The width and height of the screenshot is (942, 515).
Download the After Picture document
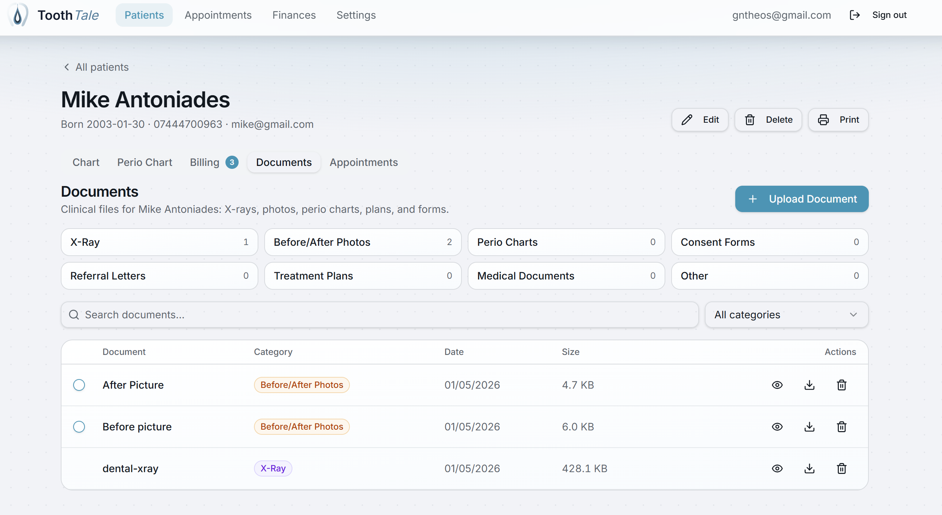point(809,385)
